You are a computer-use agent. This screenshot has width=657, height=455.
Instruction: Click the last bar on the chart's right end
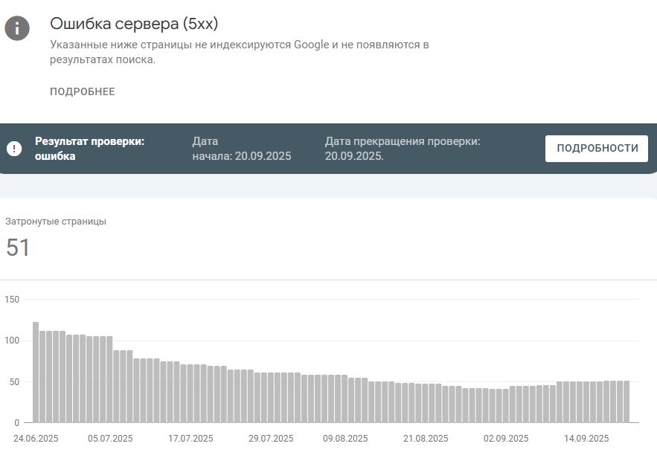[626, 401]
